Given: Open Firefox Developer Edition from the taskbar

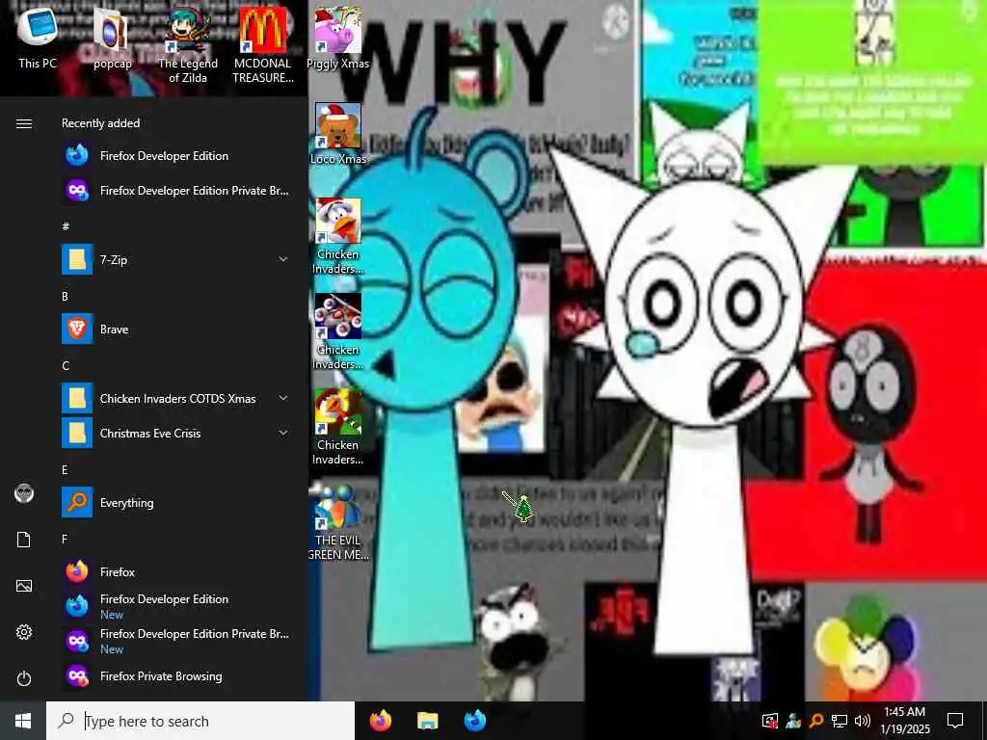Looking at the screenshot, I should coord(474,721).
